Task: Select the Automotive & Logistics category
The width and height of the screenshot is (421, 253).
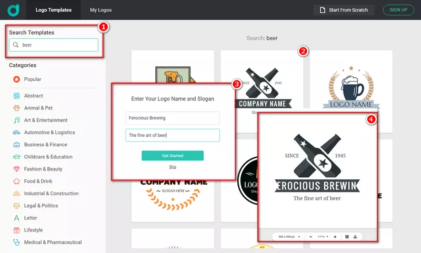Action: click(49, 133)
